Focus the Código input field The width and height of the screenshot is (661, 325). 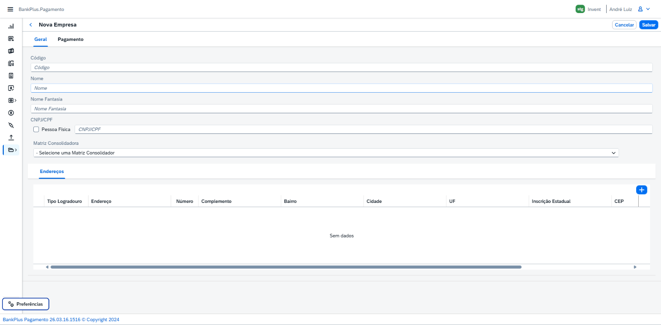[x=341, y=67]
